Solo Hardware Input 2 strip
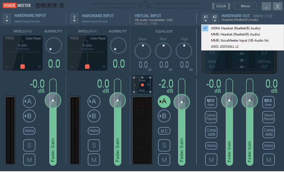Viewport: 284px width, 172px height. click(x=94, y=145)
